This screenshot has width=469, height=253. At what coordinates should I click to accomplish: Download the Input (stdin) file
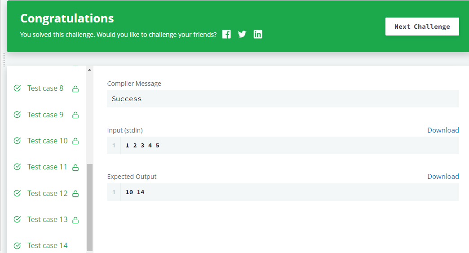[x=443, y=130]
